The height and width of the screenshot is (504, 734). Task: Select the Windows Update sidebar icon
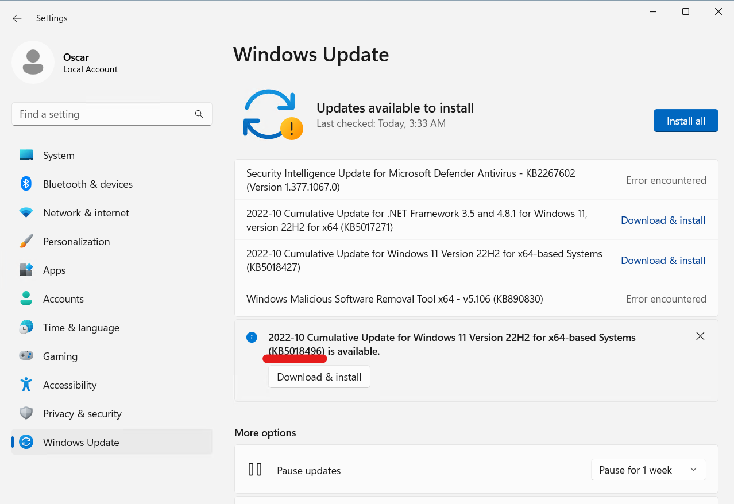[26, 442]
